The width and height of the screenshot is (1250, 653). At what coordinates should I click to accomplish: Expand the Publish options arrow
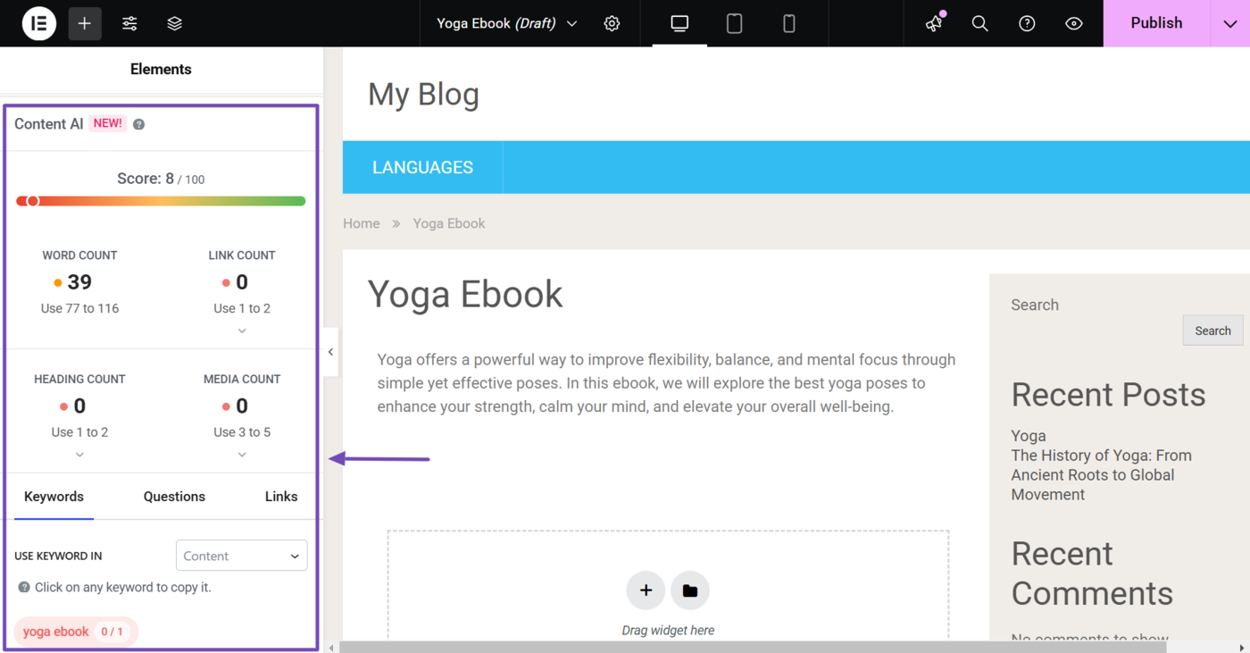[1229, 23]
